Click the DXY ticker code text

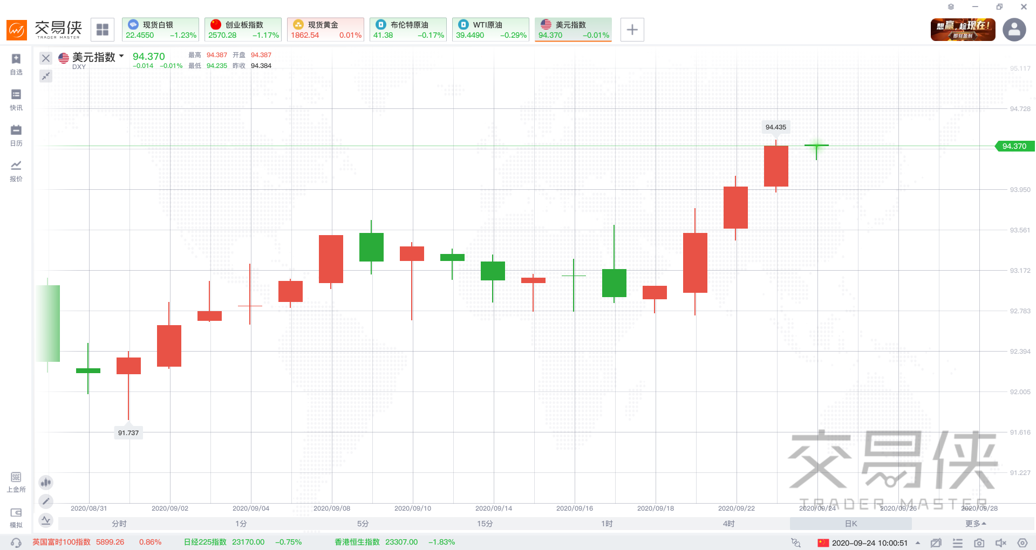click(79, 67)
